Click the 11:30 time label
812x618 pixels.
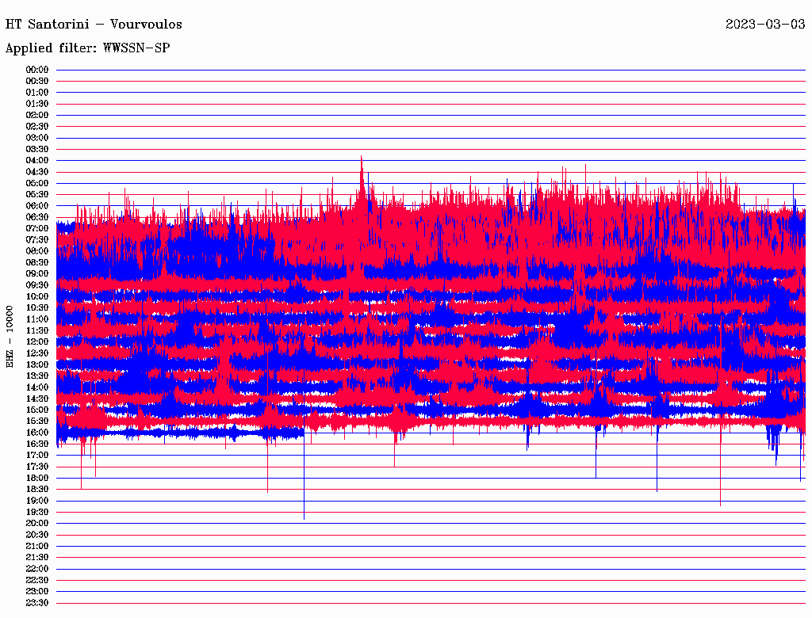point(37,330)
